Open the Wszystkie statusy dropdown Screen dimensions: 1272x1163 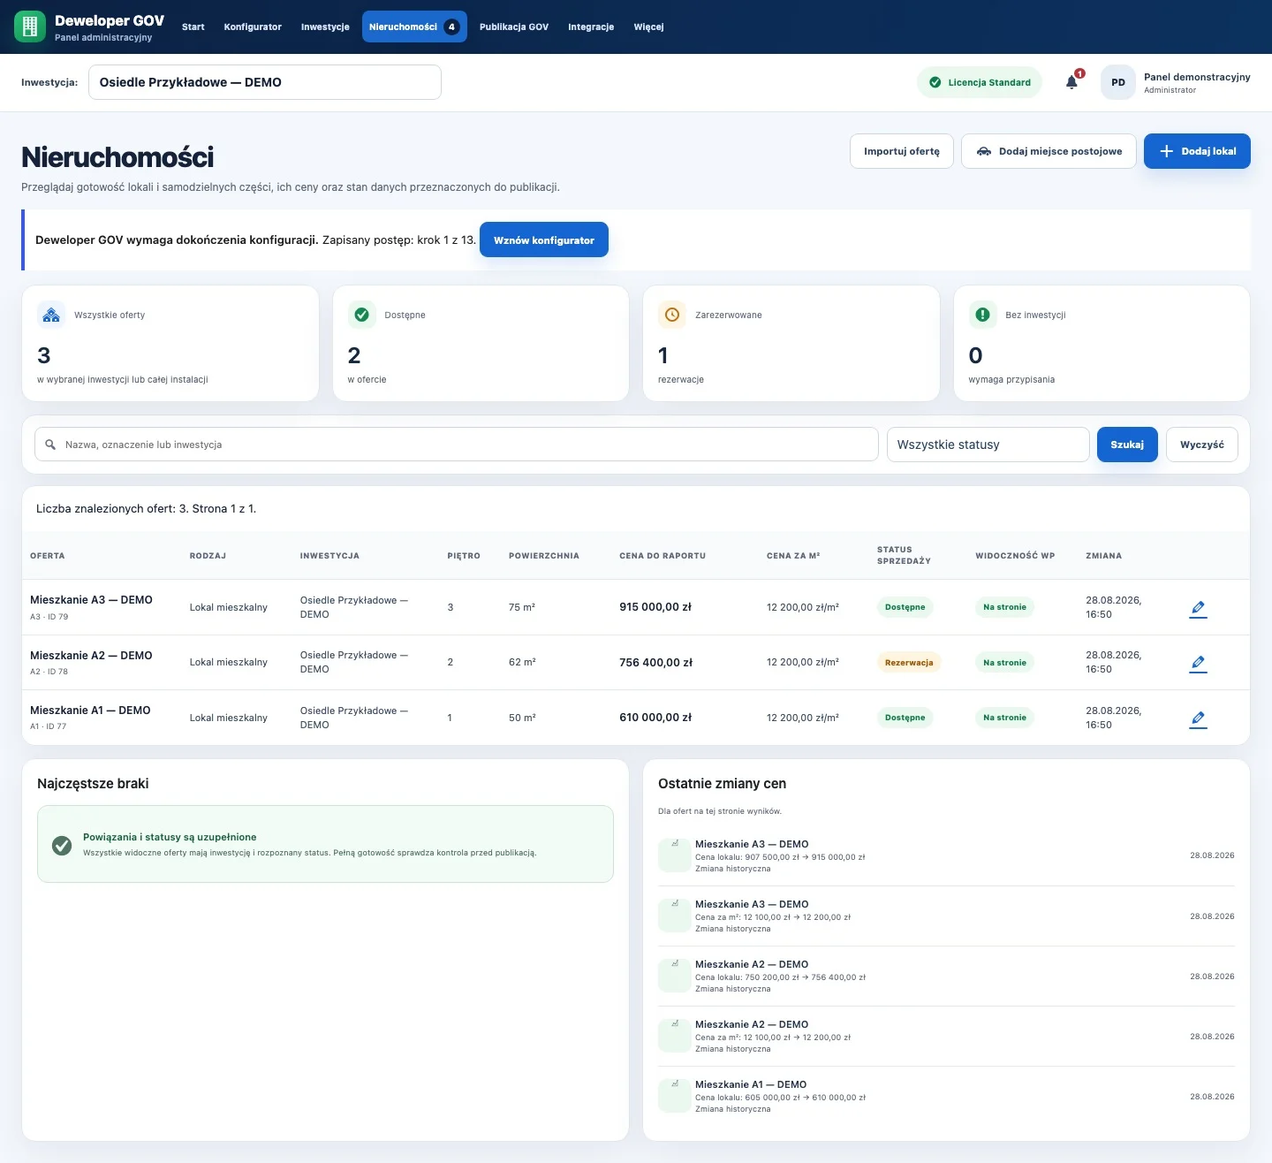click(988, 445)
